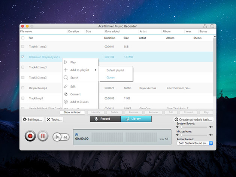Open the user account icon

tap(205, 26)
